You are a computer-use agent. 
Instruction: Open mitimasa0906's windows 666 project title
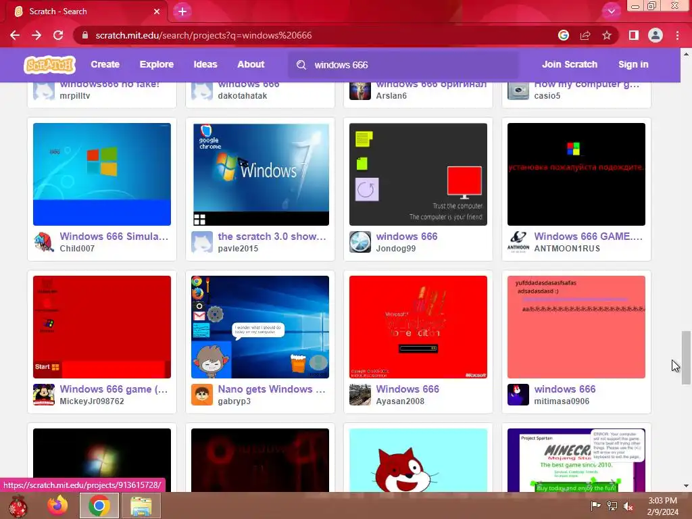565,389
